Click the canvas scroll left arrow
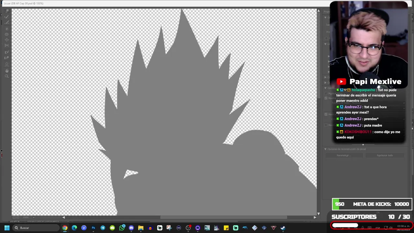Screen dimensions: 414x233 [63, 217]
